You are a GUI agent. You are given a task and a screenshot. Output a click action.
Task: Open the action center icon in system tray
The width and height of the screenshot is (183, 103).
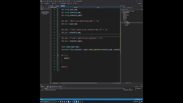(142, 102)
